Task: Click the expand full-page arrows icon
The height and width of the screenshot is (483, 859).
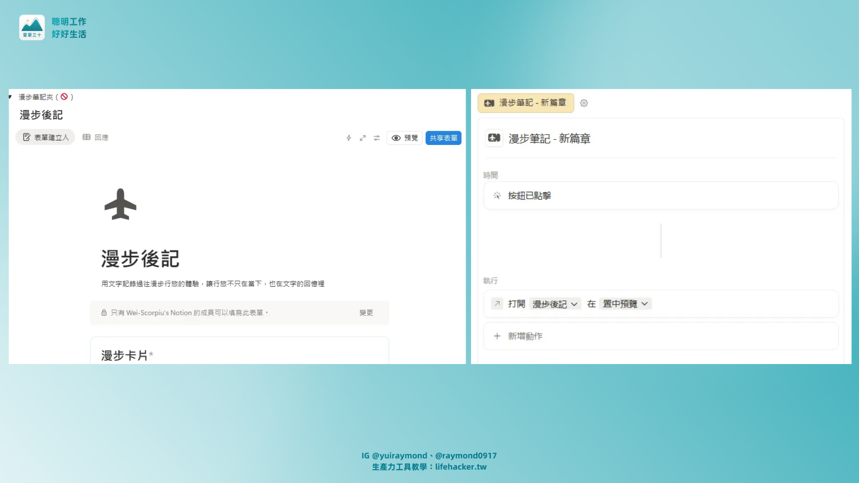Action: (362, 138)
